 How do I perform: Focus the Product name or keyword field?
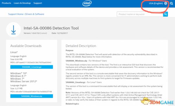coord(140,14)
